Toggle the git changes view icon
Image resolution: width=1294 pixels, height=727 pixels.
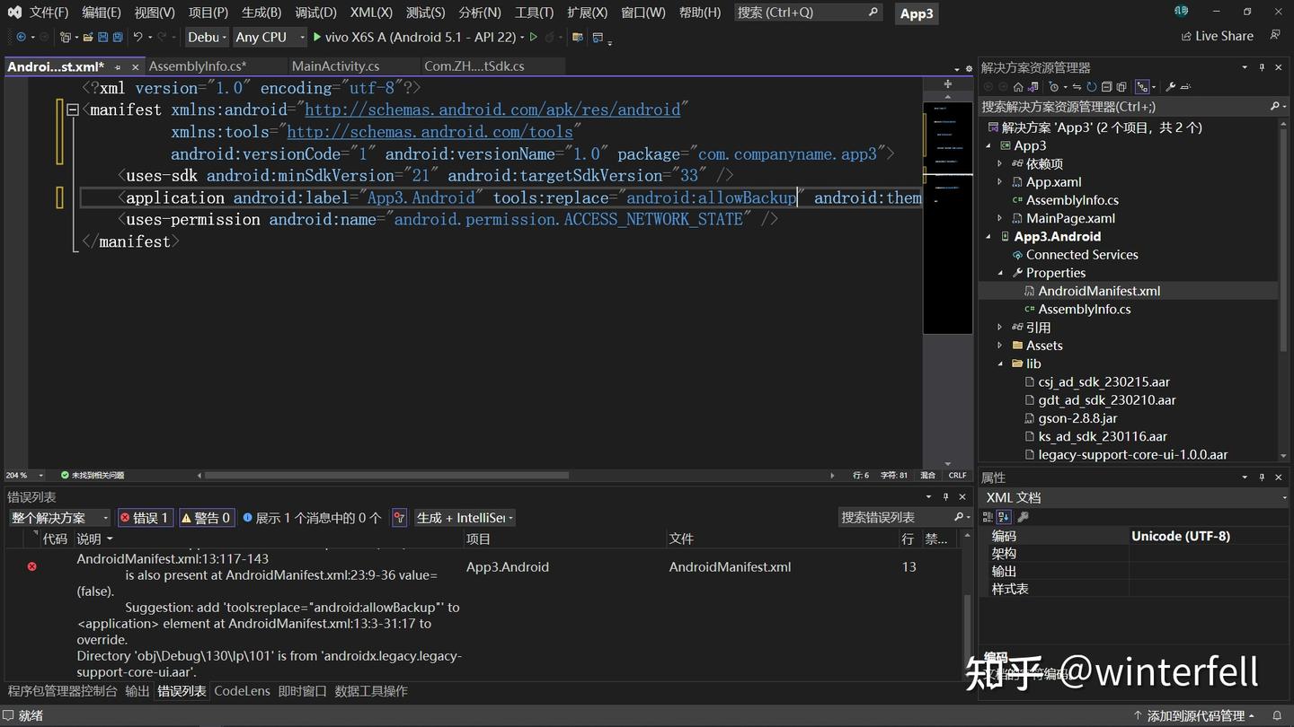click(1142, 87)
